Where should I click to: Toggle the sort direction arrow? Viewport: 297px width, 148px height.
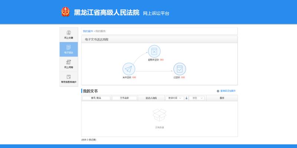click(186, 98)
